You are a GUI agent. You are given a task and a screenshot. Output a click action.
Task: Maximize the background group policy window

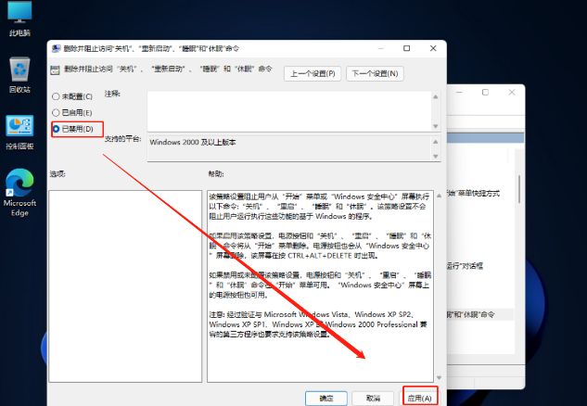[485, 92]
